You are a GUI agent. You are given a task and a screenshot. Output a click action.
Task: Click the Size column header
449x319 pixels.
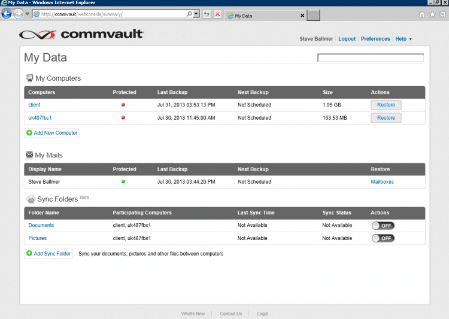pos(327,92)
